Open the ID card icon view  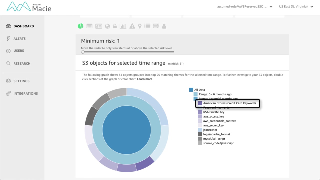coord(98,26)
